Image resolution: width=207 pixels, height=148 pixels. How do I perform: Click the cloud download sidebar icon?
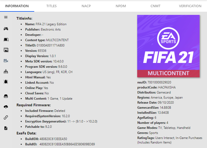(x=6, y=107)
